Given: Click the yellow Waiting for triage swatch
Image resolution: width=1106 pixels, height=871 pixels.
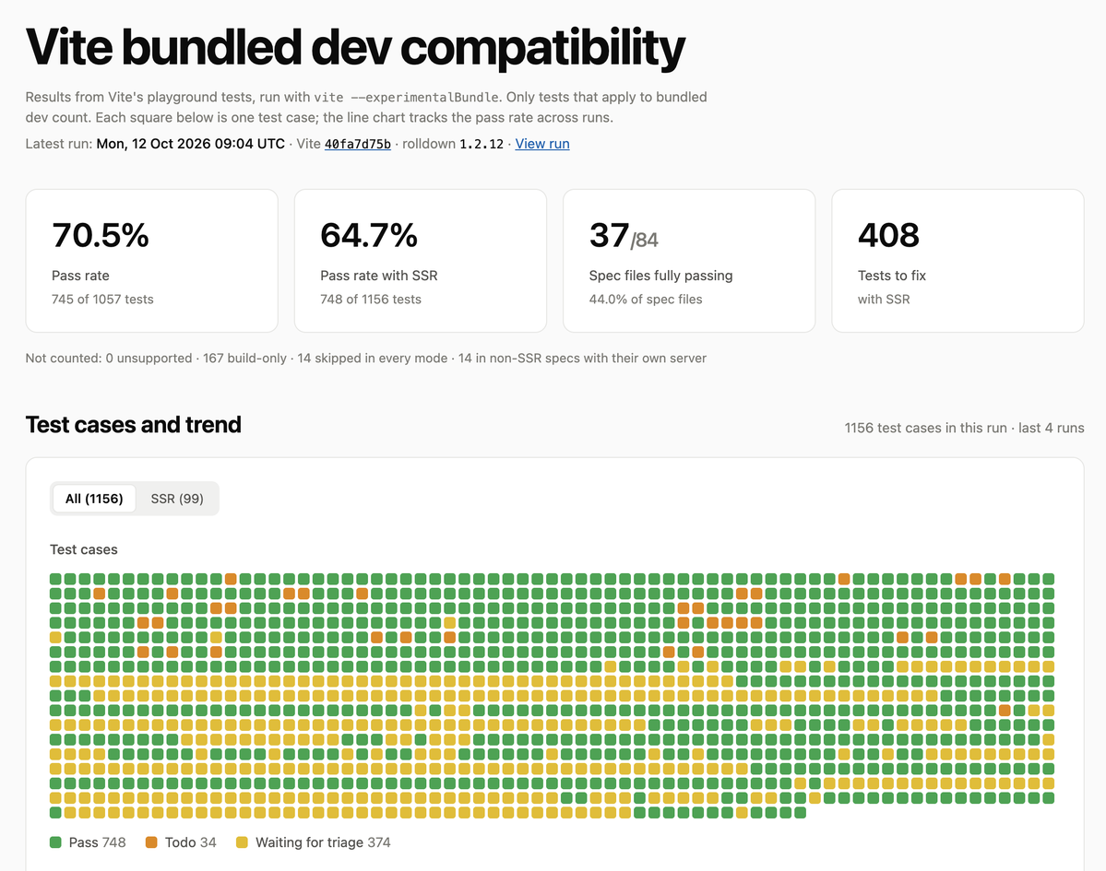Looking at the screenshot, I should (242, 842).
